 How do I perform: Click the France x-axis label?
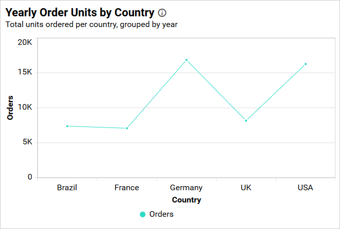[127, 188]
